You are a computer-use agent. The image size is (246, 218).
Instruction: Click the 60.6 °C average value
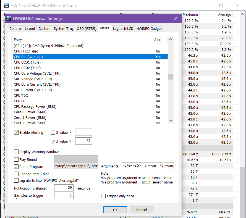coord(225,212)
